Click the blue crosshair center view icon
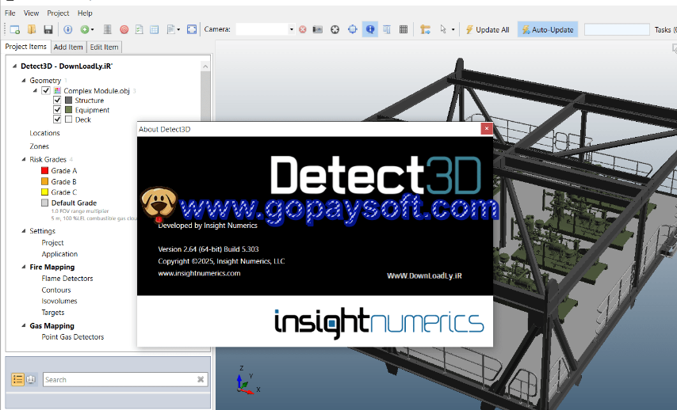Image resolution: width=677 pixels, height=410 pixels. point(353,29)
